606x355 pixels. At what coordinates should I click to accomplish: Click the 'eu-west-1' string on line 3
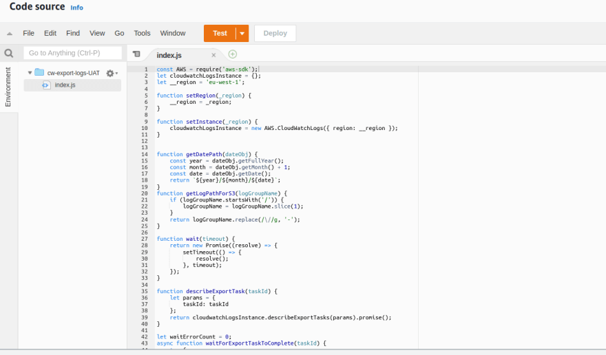[x=224, y=82]
